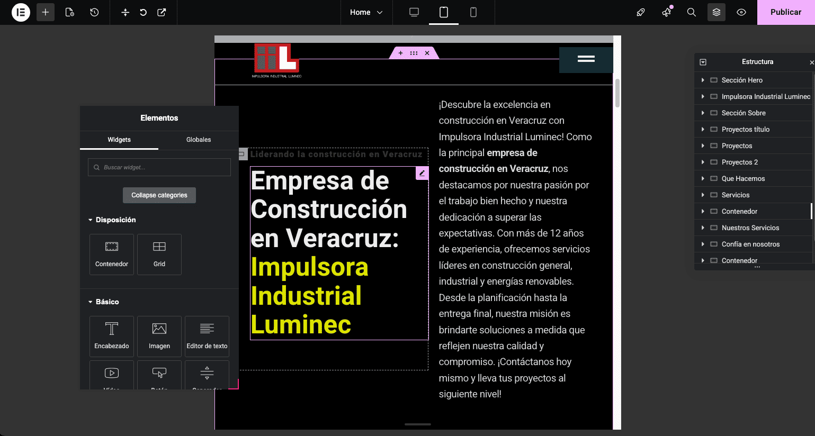Click the Publicar button
This screenshot has height=436, width=815.
pos(786,12)
